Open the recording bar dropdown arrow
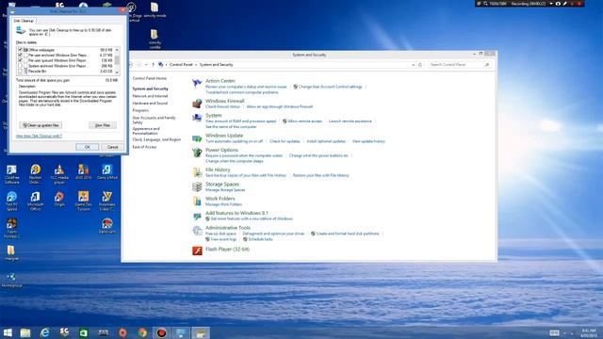 coord(550,4)
